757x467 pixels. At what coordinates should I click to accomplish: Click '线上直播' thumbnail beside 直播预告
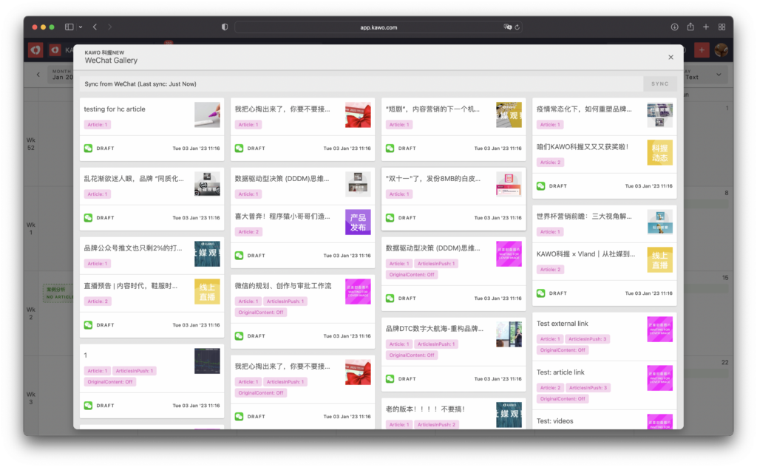pyautogui.click(x=207, y=291)
